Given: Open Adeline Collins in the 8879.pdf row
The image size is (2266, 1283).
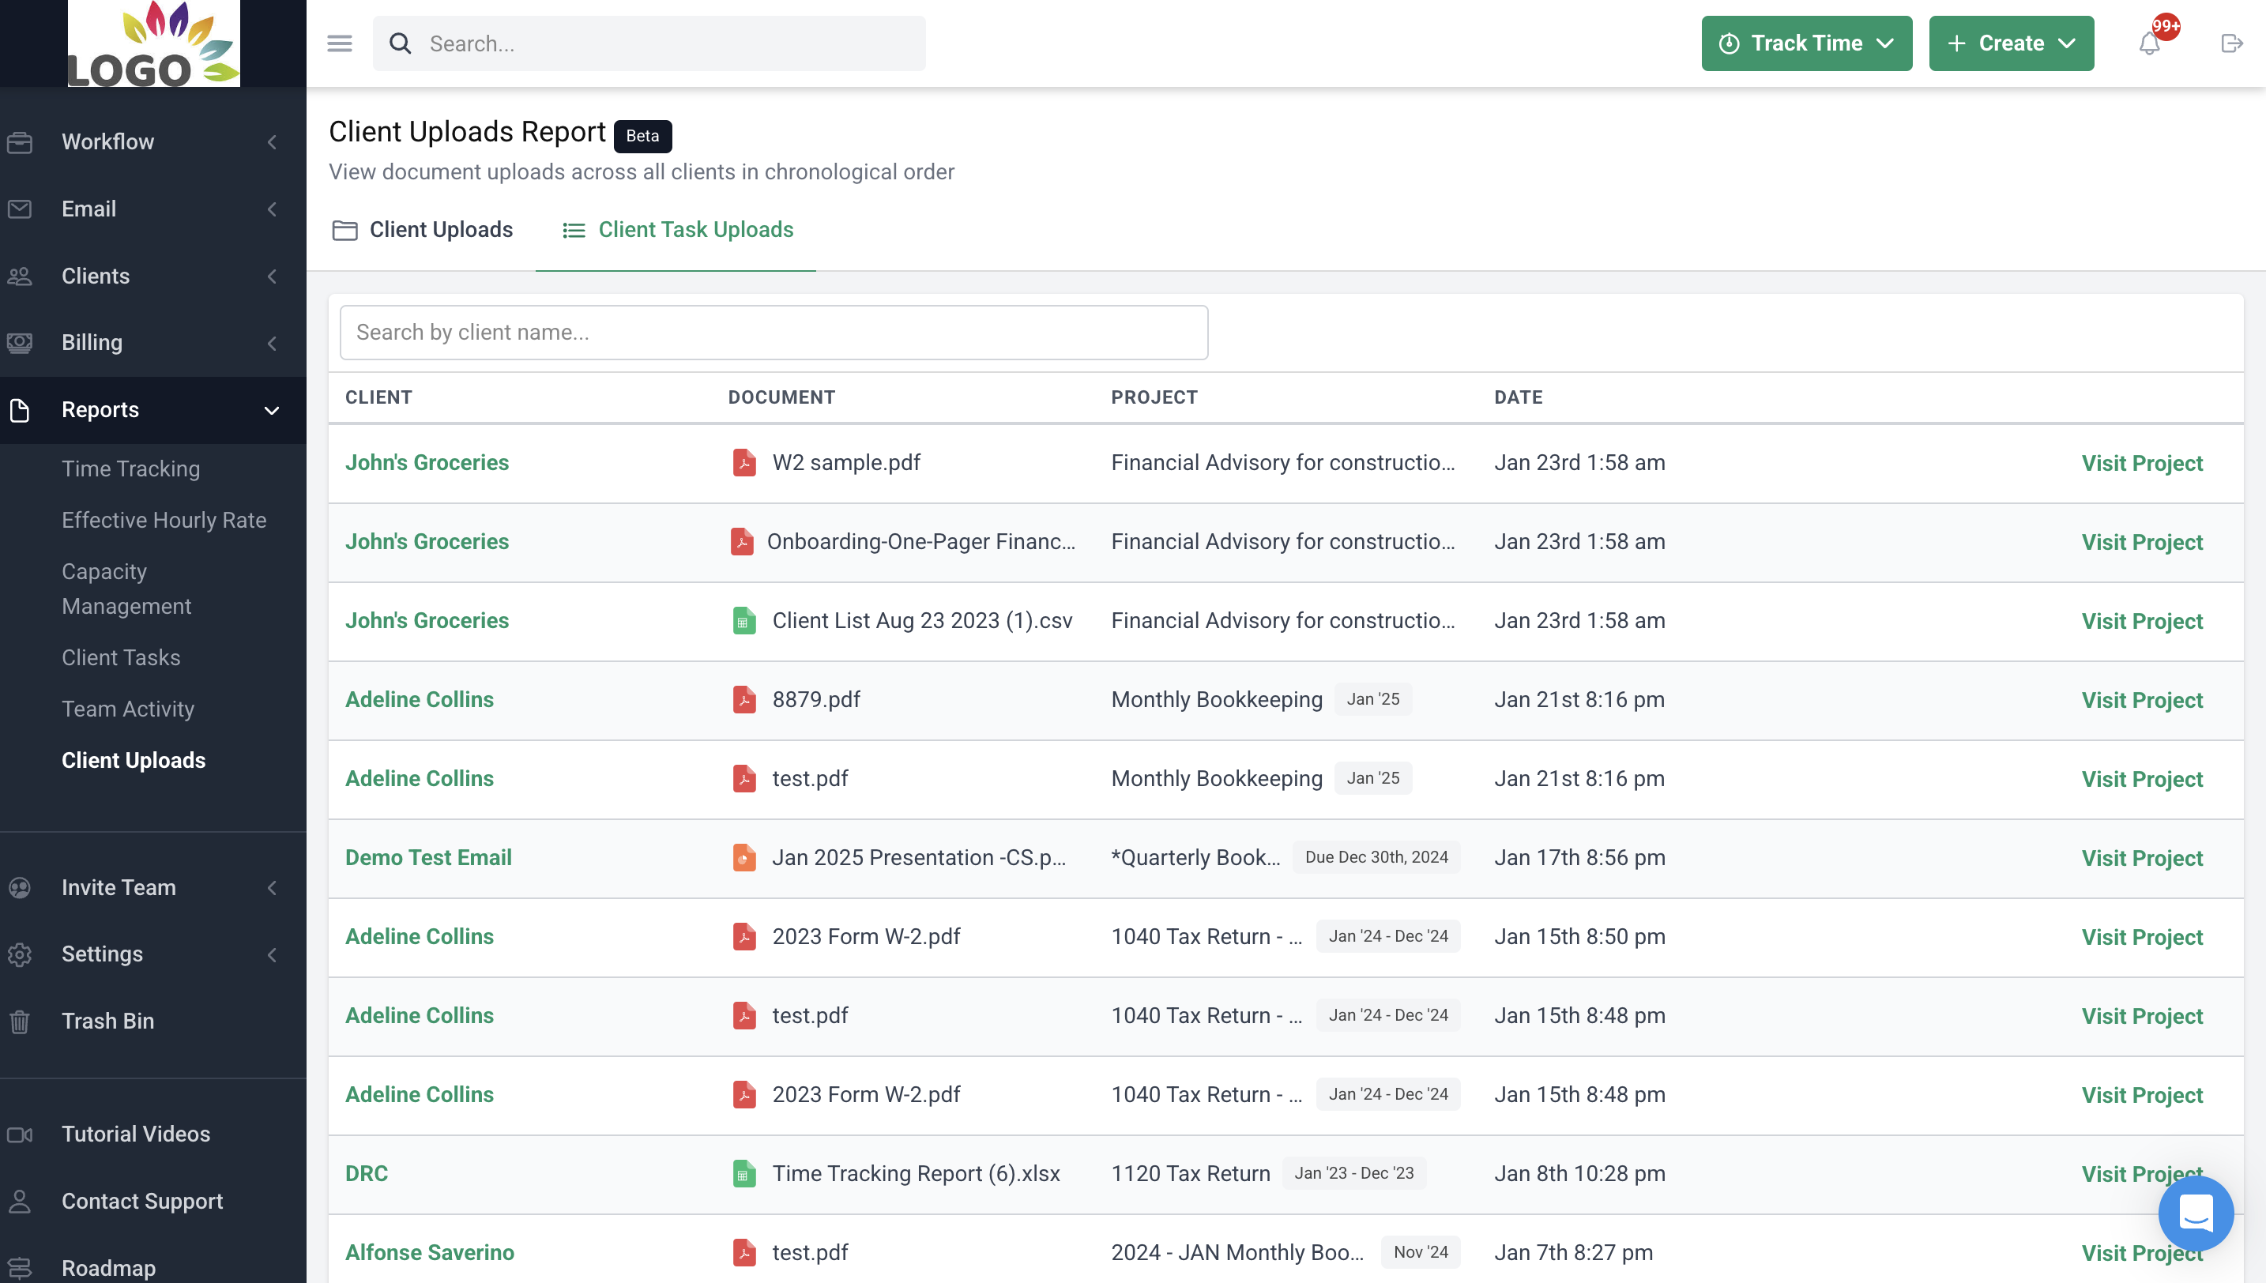Looking at the screenshot, I should point(420,700).
